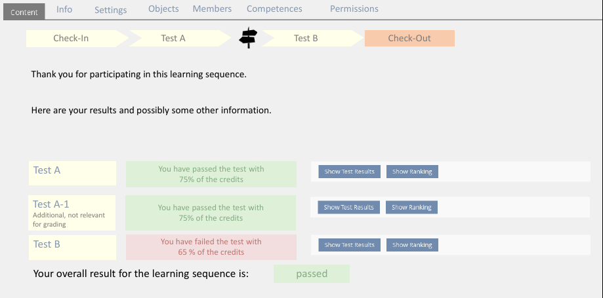Show Ranking for Test A
Screen dimensions: 603x298
click(x=412, y=172)
